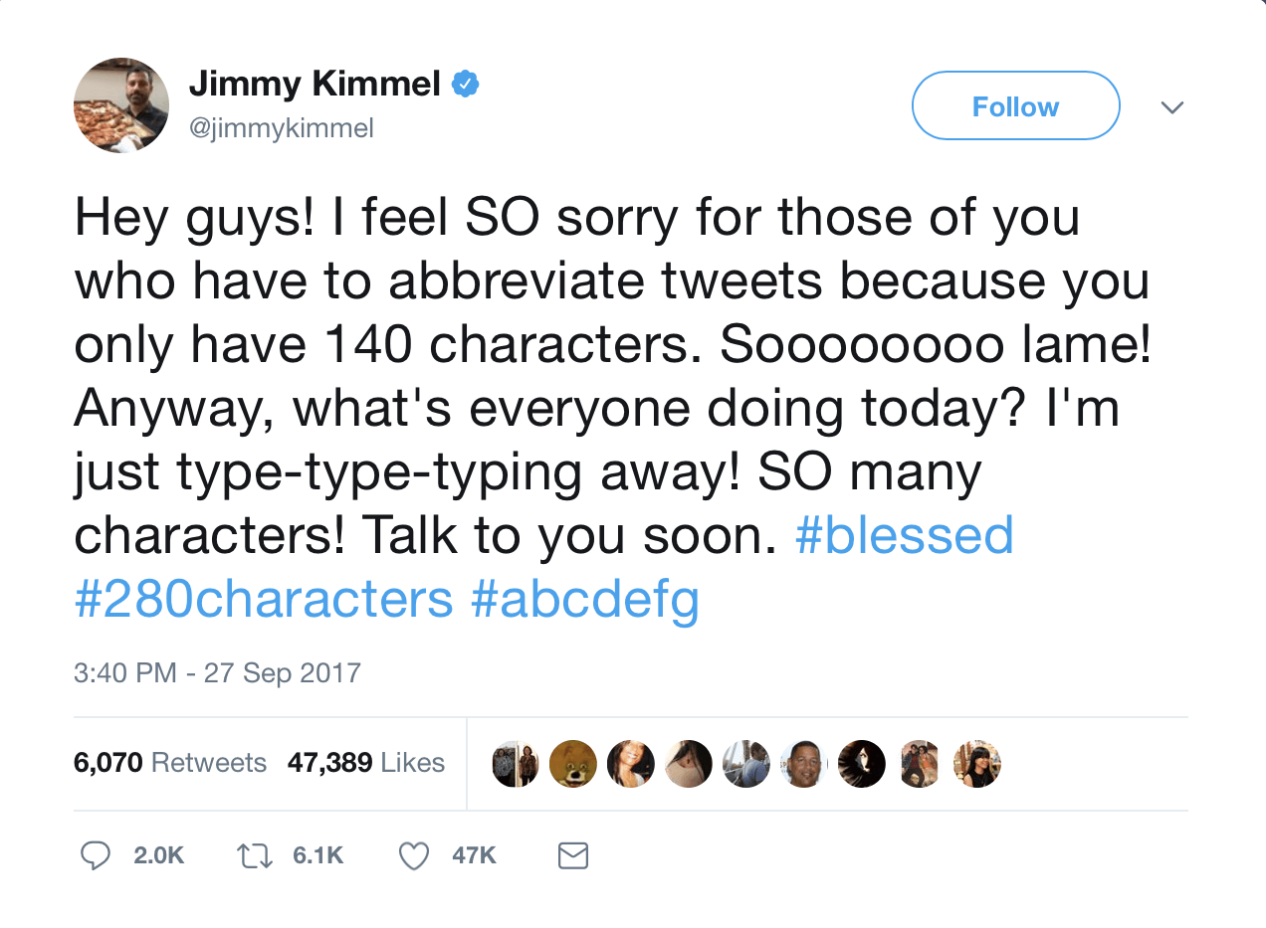Image resolution: width=1266 pixels, height=928 pixels.
Task: Click the first liker avatar thumbnail
Action: pyautogui.click(x=516, y=764)
